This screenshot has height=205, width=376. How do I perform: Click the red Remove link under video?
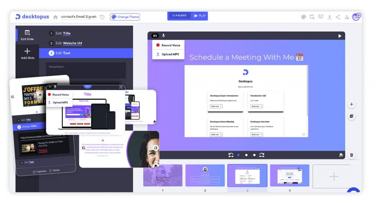click(43, 150)
